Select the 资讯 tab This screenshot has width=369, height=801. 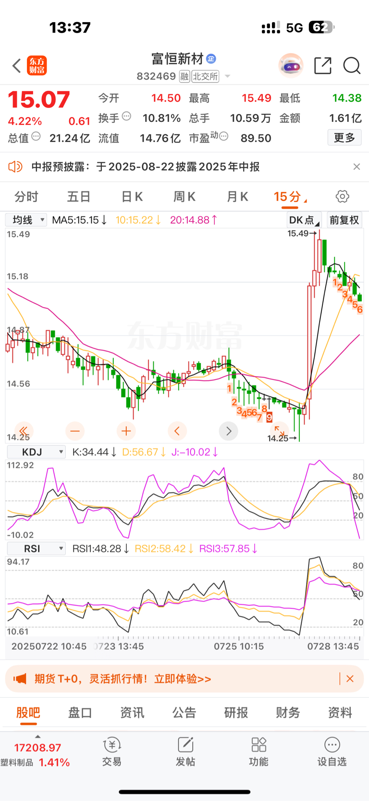pyautogui.click(x=132, y=713)
